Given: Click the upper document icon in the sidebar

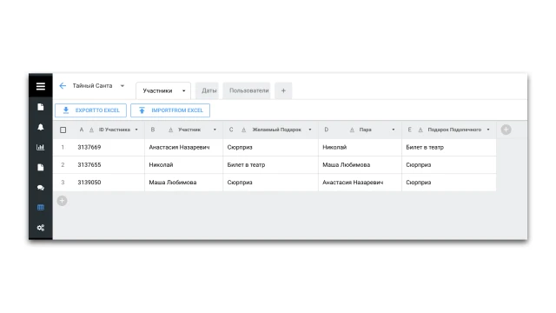Looking at the screenshot, I should click(x=41, y=107).
